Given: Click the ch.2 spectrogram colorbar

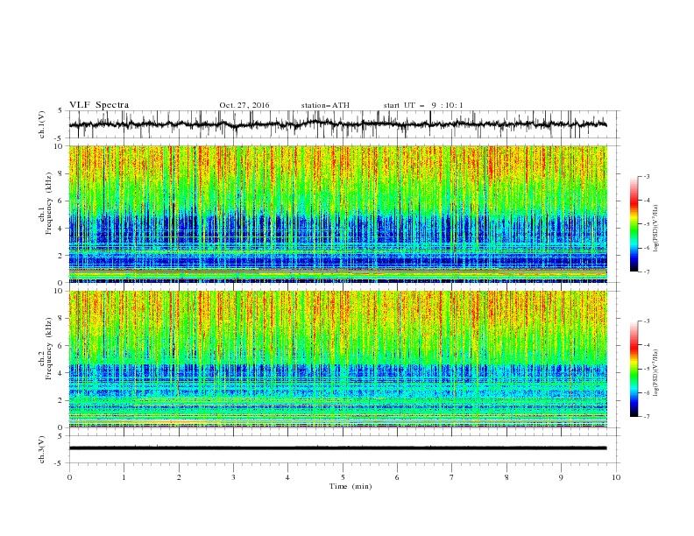Looking at the screenshot, I should (x=634, y=369).
